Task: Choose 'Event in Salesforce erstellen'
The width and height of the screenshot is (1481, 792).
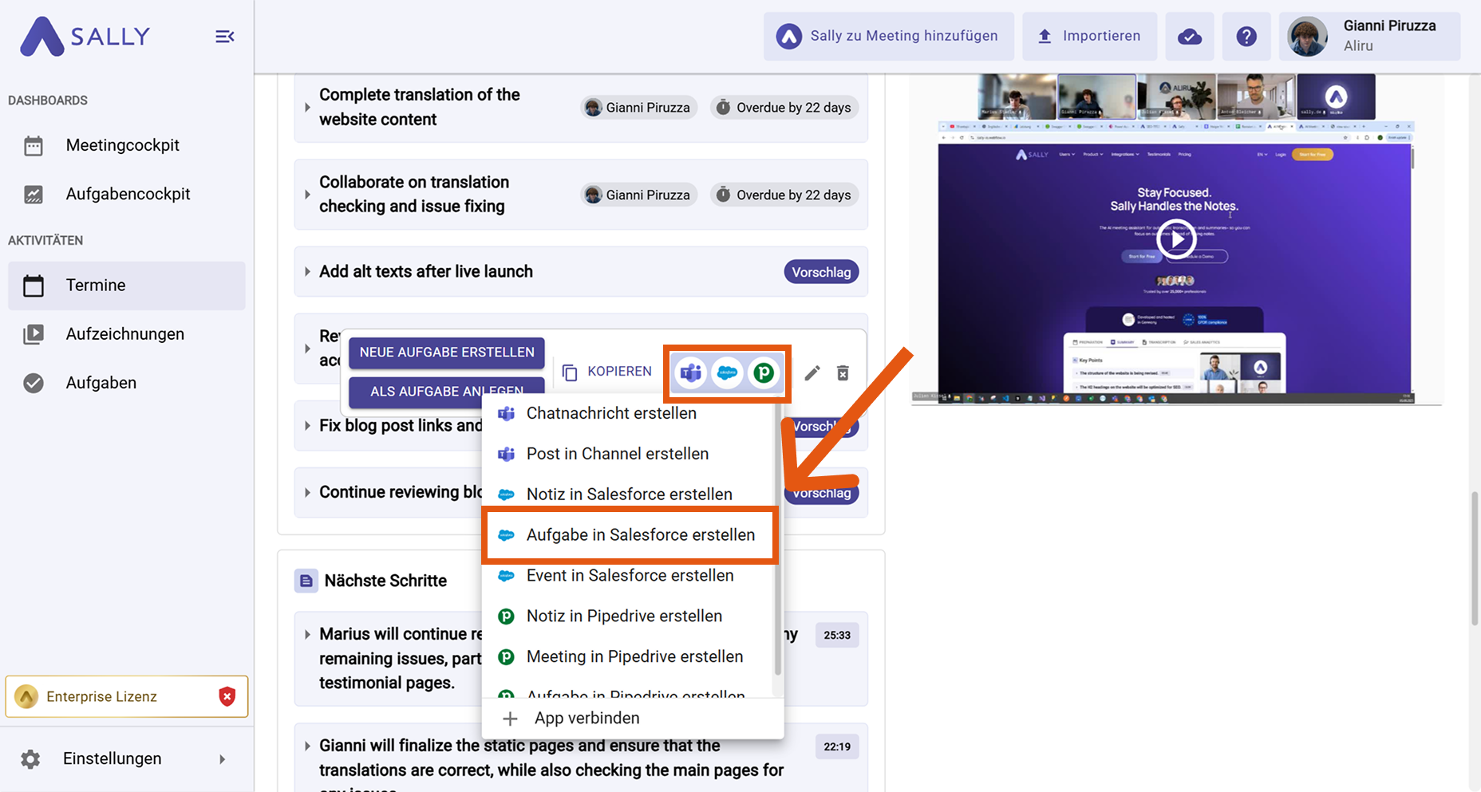Action: [630, 576]
